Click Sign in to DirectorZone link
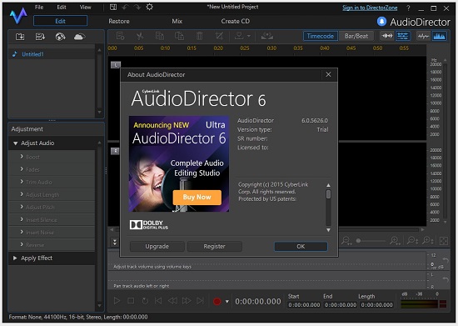Image resolution: width=458 pixels, height=326 pixels. tap(370, 8)
